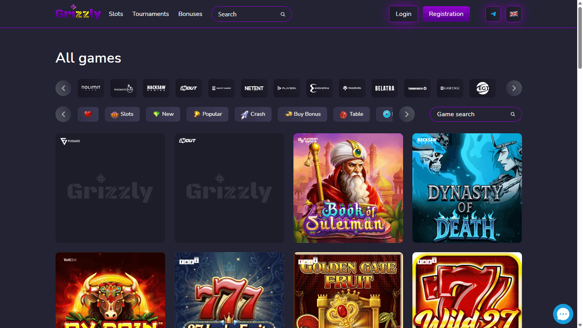Click the Login button
The width and height of the screenshot is (583, 328).
(x=403, y=14)
